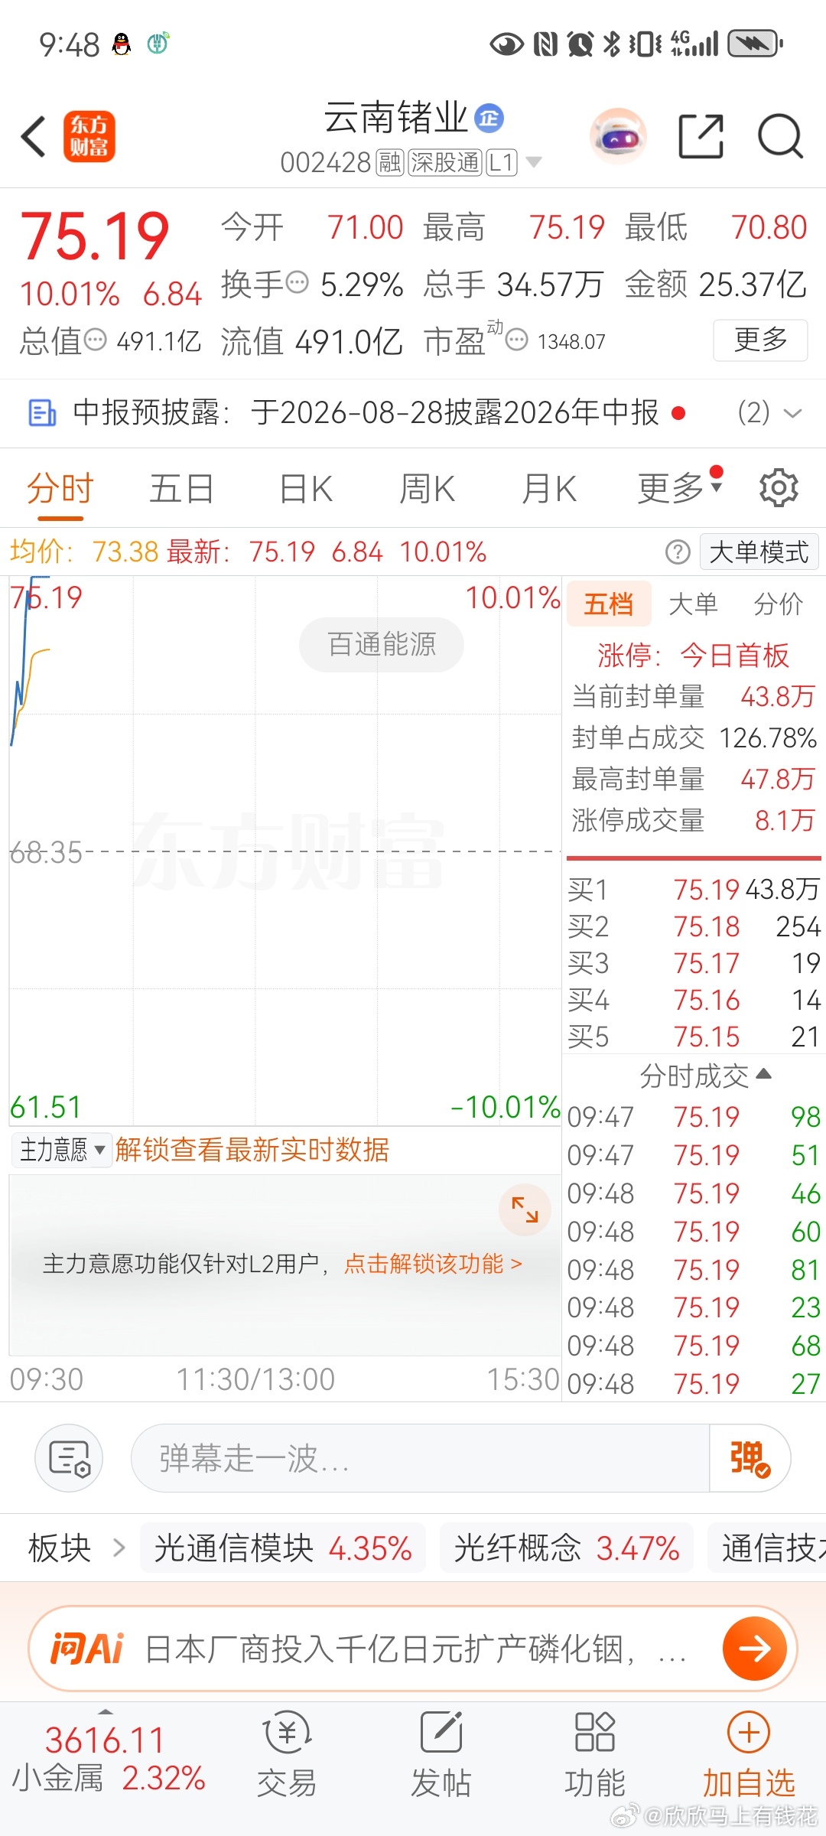Tap the 买5 75.15 order row
The width and height of the screenshot is (826, 1836).
click(694, 1036)
